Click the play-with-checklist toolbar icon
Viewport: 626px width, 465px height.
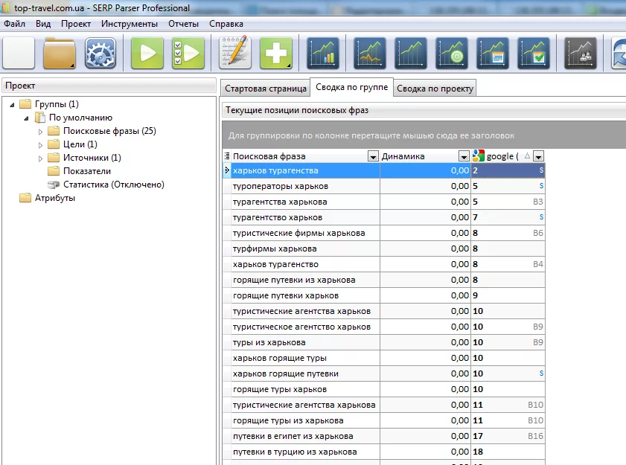[x=188, y=54]
